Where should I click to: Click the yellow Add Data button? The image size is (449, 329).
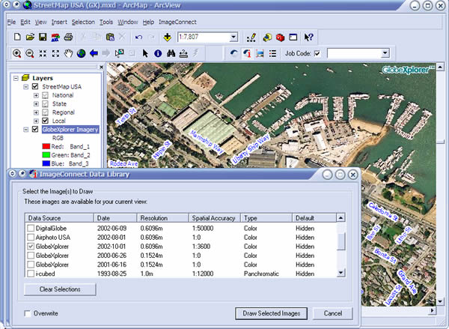pos(167,37)
